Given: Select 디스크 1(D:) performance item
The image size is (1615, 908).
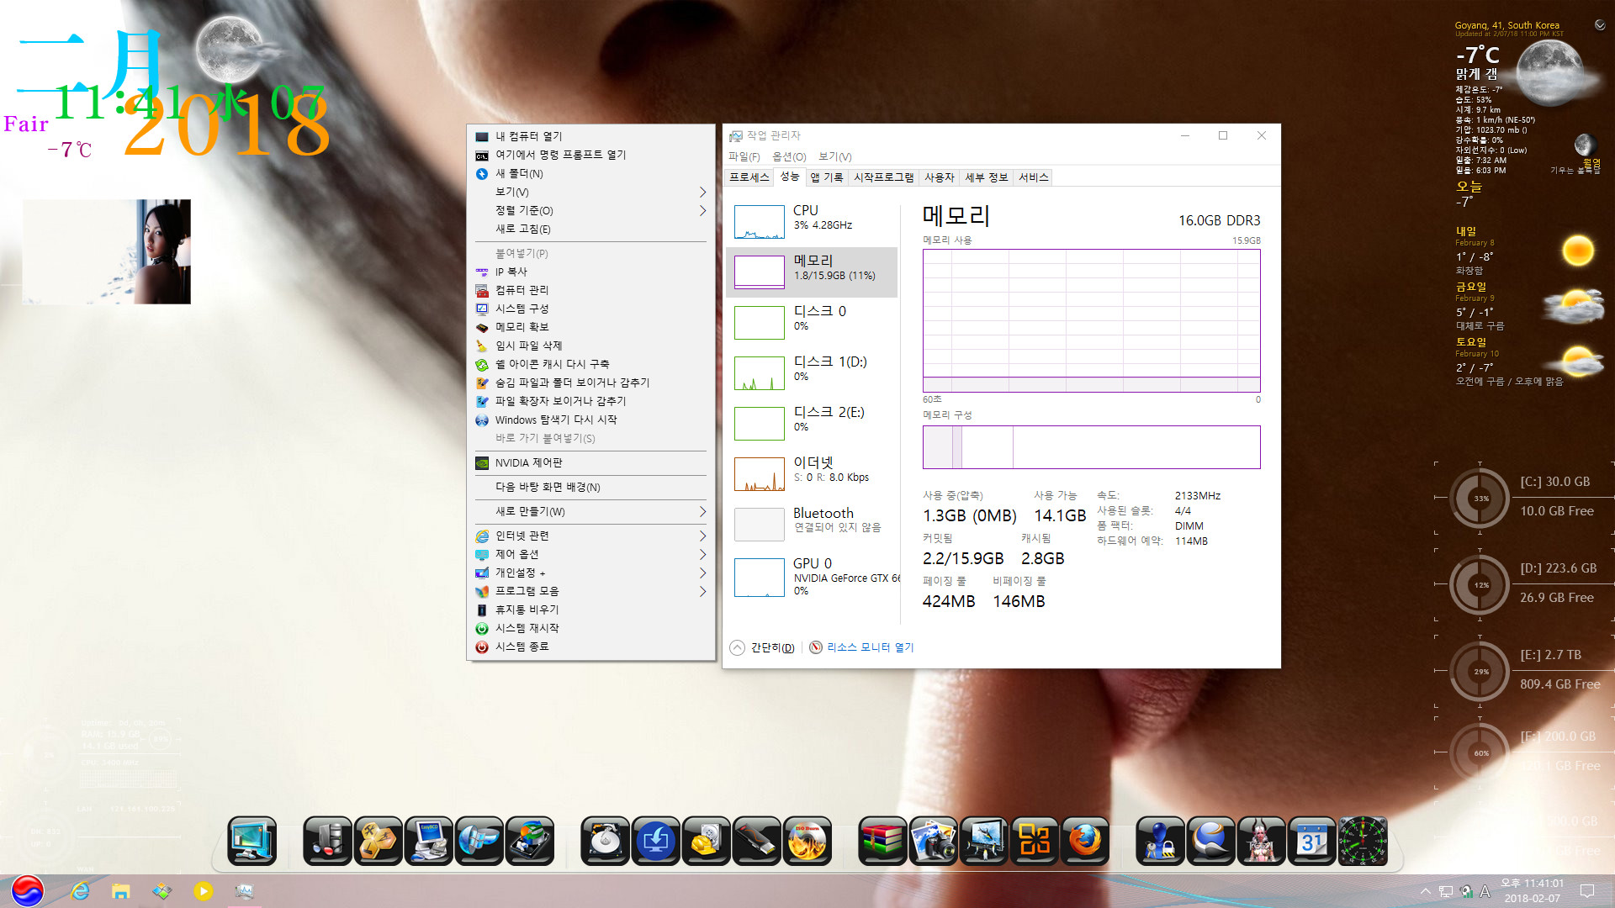Looking at the screenshot, I should pyautogui.click(x=812, y=372).
